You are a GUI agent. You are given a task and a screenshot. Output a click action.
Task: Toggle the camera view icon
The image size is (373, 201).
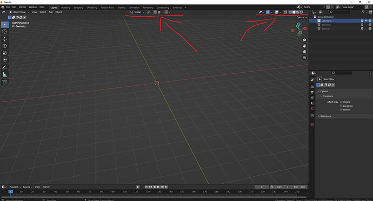(304, 52)
